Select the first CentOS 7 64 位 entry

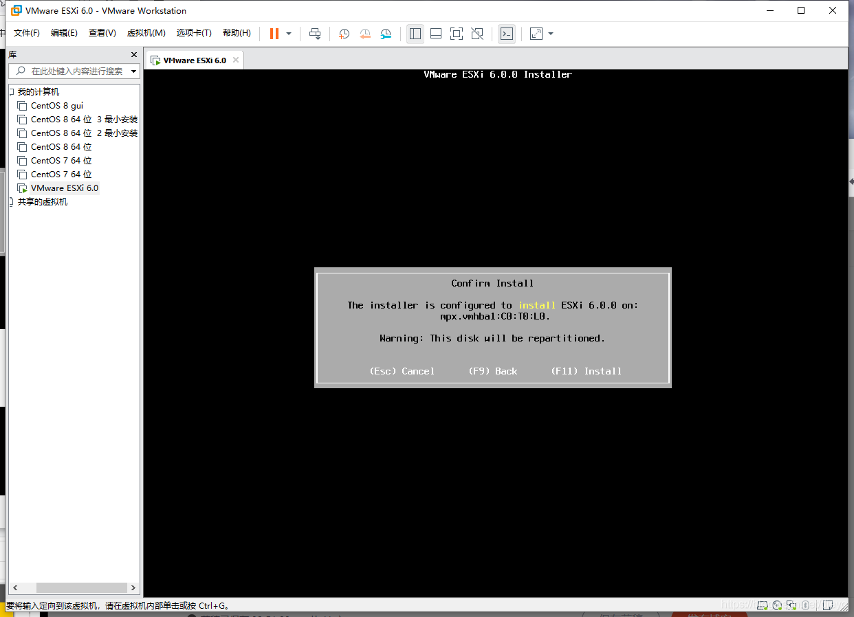(x=61, y=161)
